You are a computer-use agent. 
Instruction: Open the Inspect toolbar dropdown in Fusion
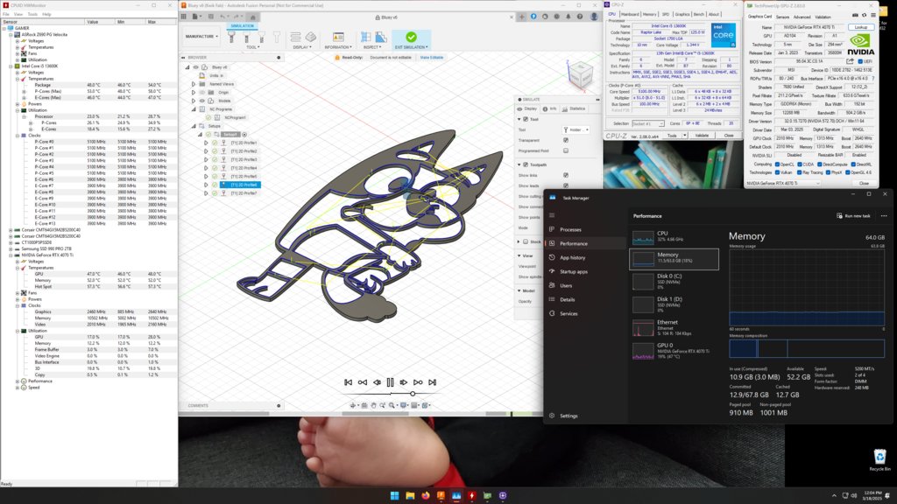(372, 47)
